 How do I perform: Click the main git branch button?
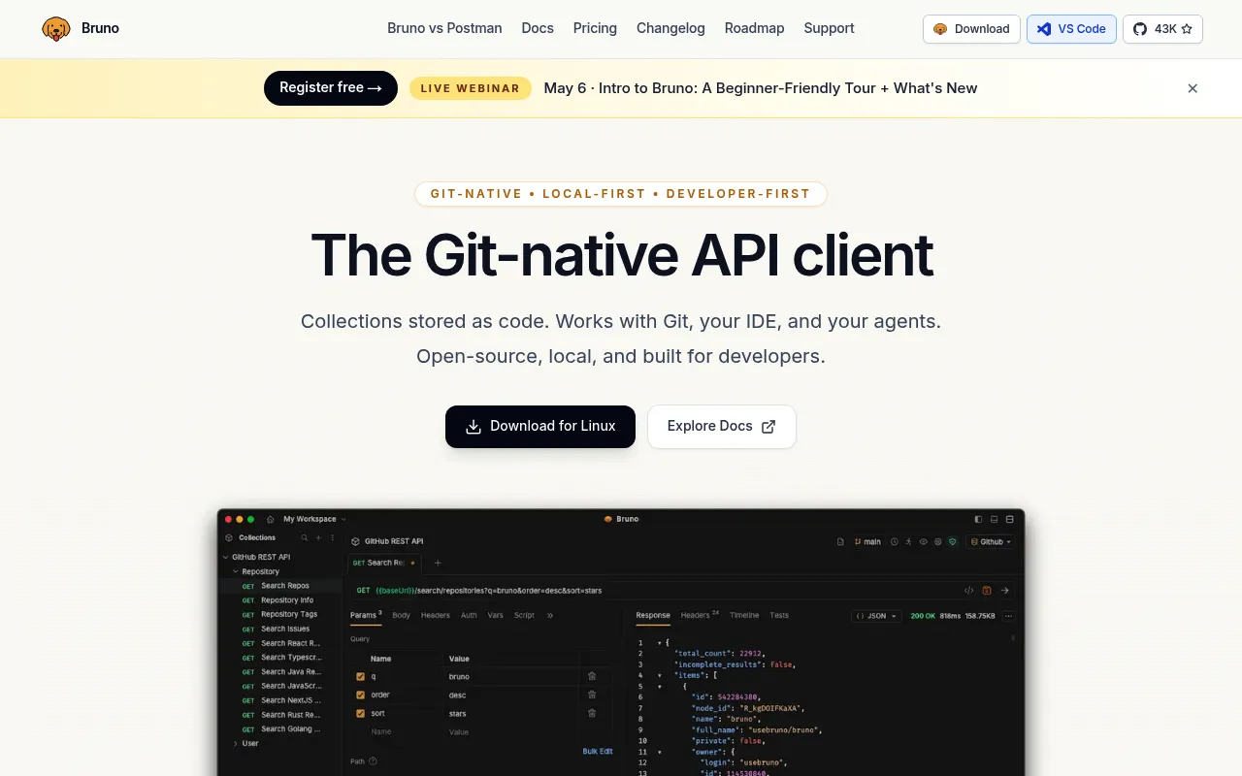tap(867, 541)
